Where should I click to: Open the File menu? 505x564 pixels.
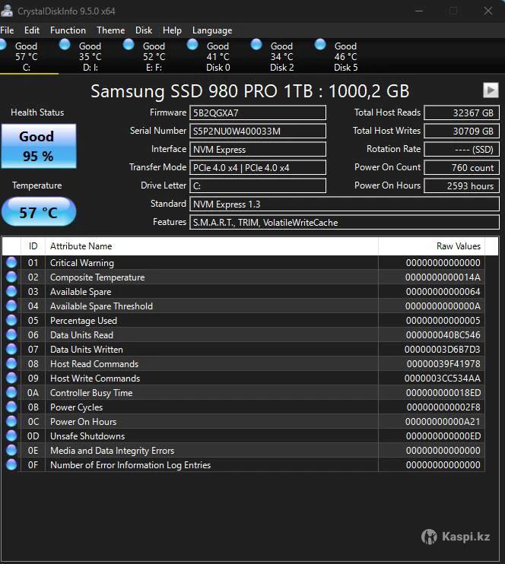(7, 30)
